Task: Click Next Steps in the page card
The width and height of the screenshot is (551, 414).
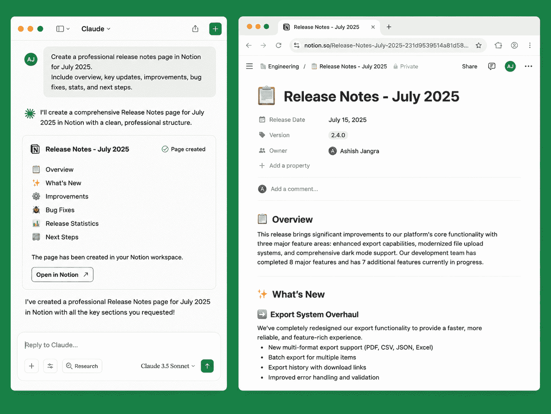Action: coord(62,237)
